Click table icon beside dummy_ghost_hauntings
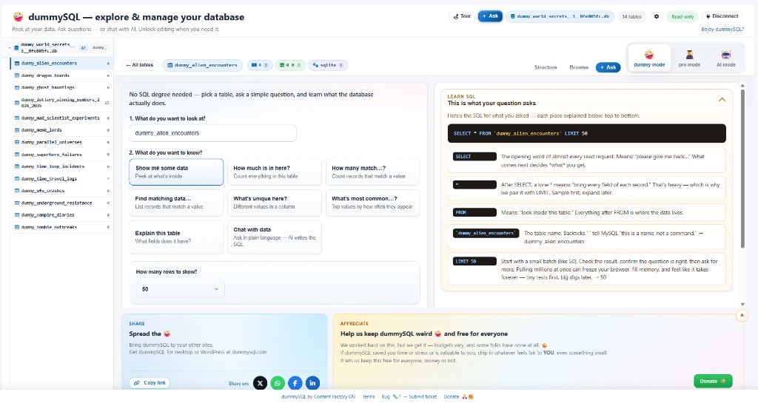Viewport: 758px width, 403px height. [x=17, y=88]
